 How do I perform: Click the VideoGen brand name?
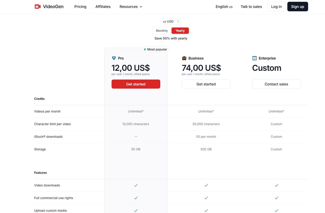coord(53,7)
